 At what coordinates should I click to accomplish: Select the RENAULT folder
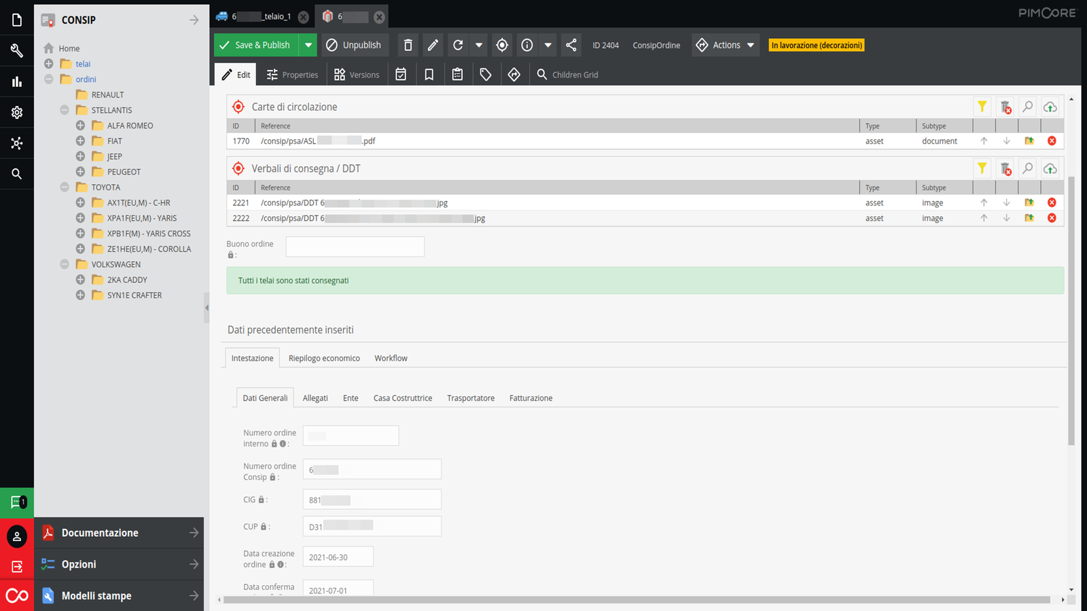[x=107, y=94]
